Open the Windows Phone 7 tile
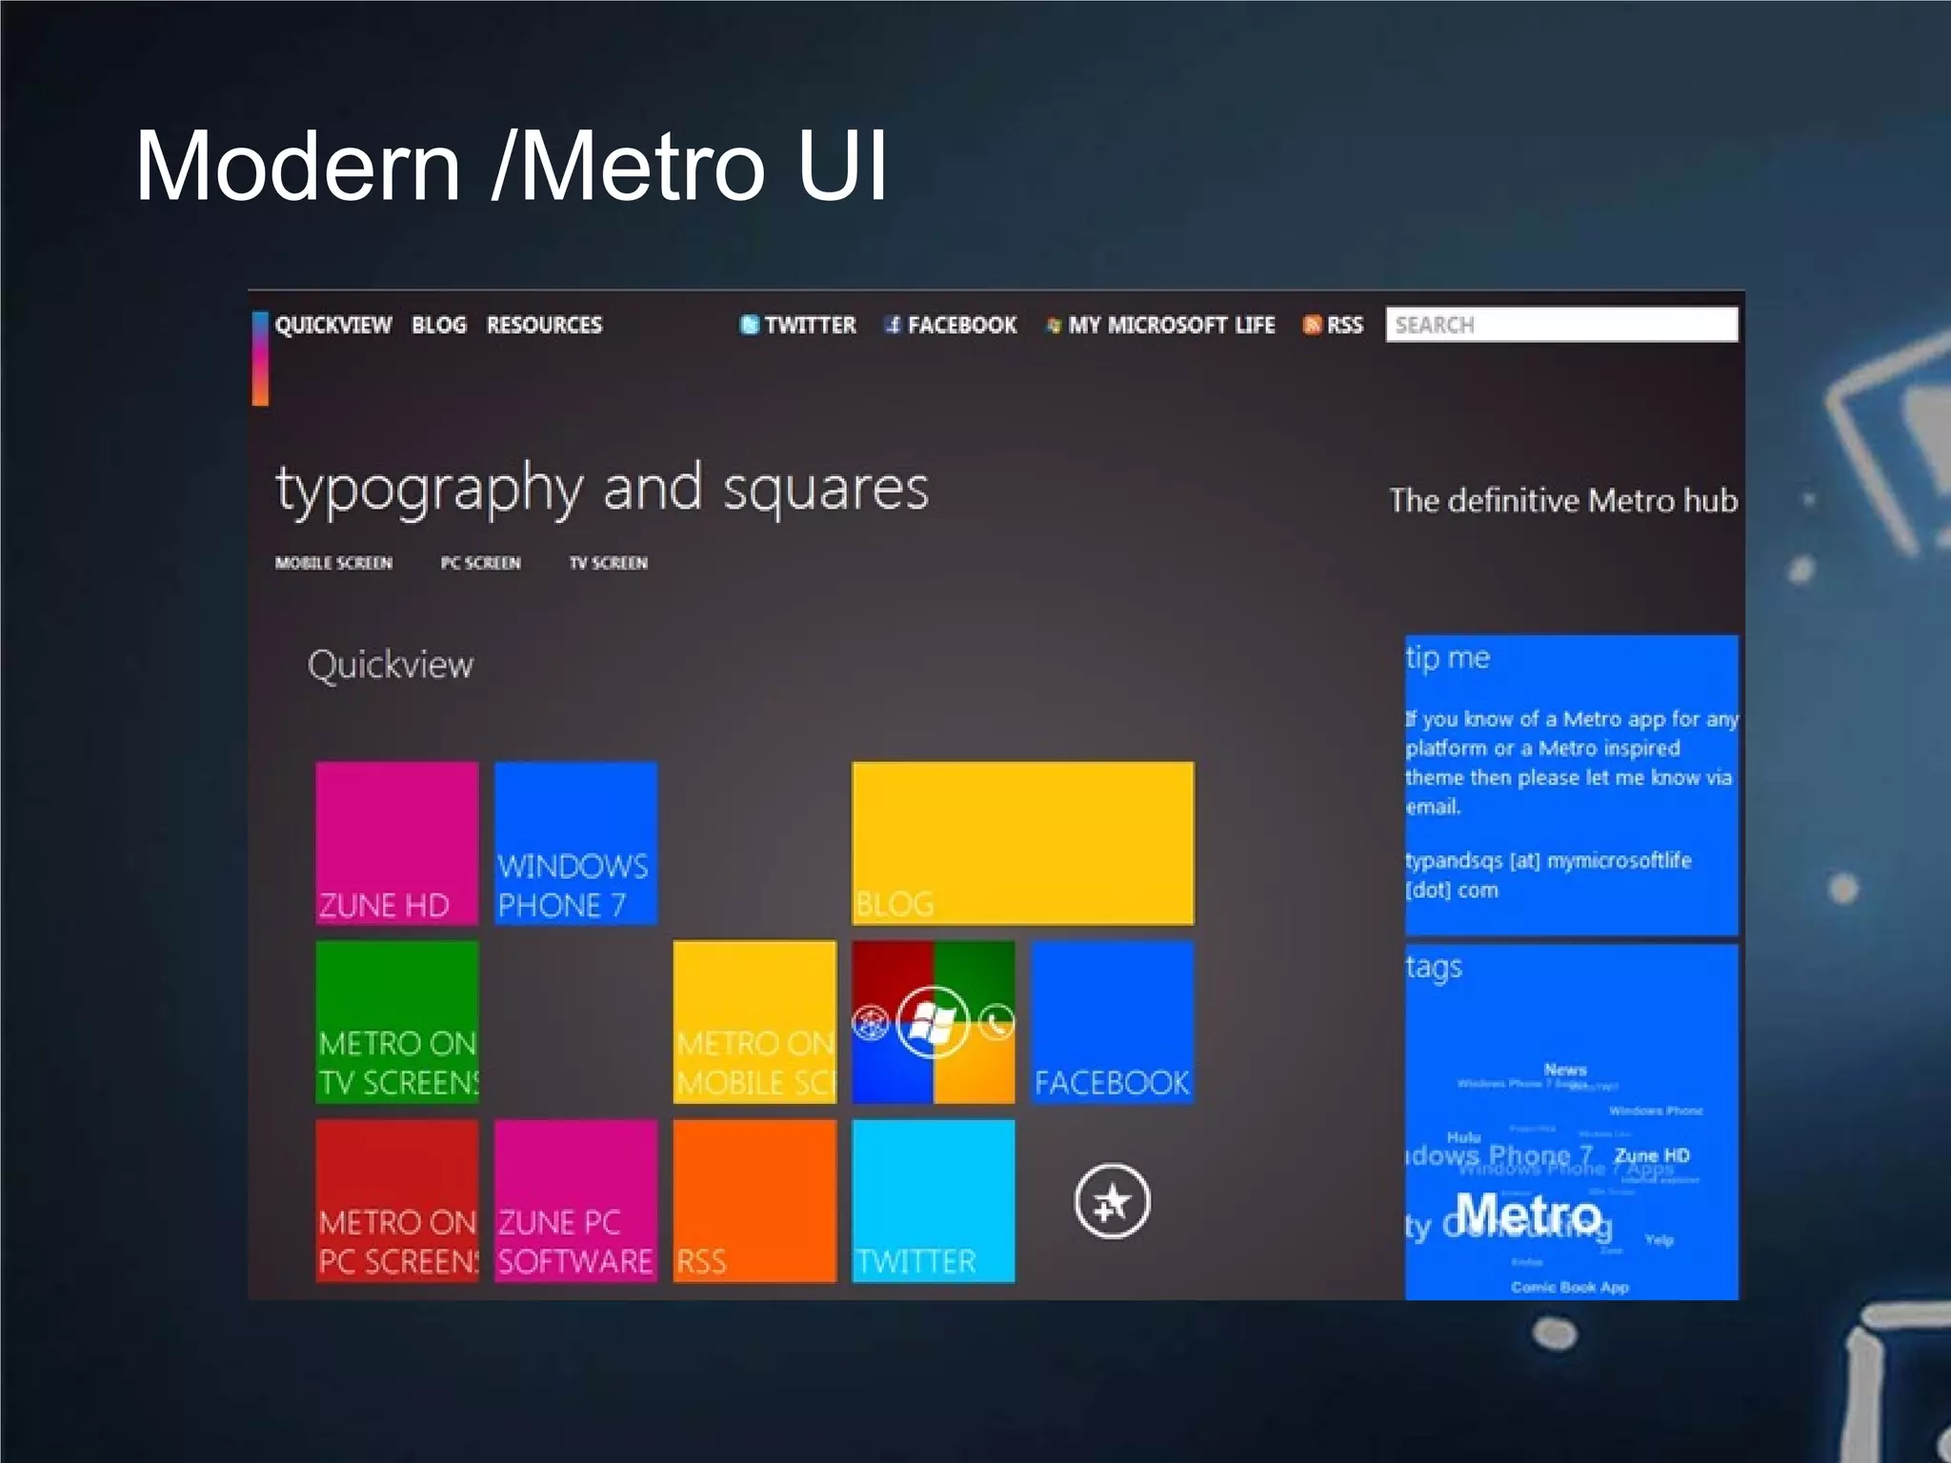The width and height of the screenshot is (1951, 1463). (x=575, y=843)
